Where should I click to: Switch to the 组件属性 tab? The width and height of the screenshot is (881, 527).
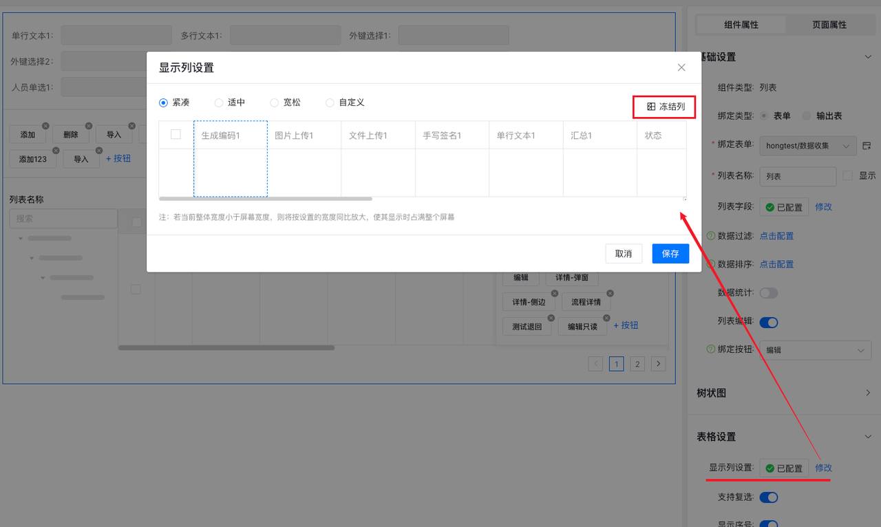[741, 25]
